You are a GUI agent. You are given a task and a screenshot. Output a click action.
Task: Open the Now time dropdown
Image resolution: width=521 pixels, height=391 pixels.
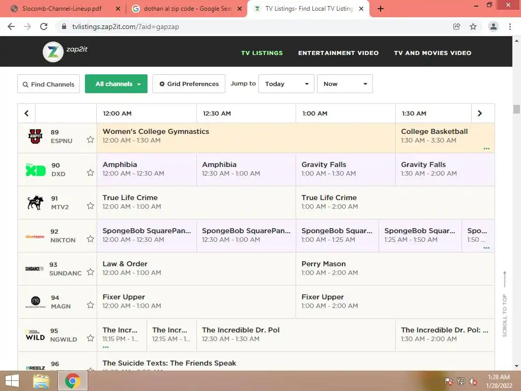tap(345, 84)
